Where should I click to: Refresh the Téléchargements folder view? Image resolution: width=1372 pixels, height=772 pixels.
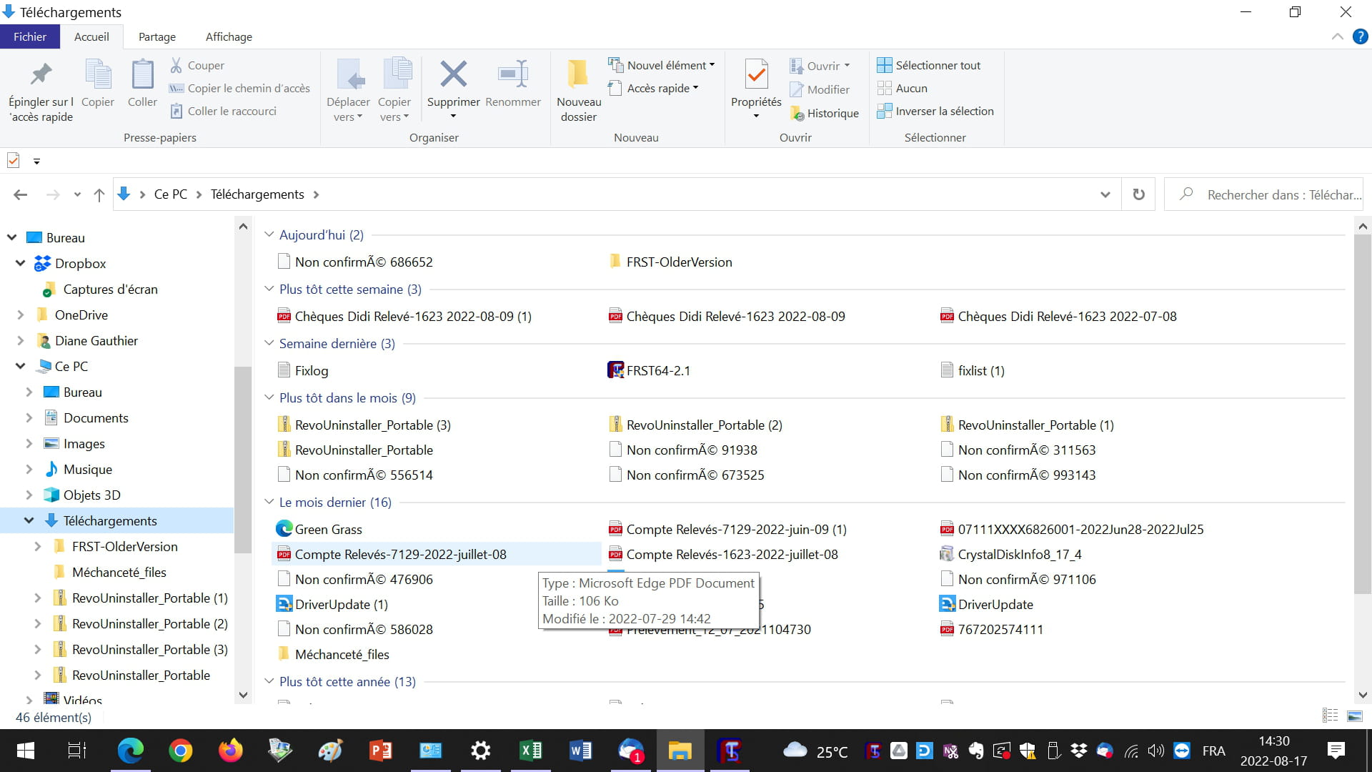(x=1138, y=194)
